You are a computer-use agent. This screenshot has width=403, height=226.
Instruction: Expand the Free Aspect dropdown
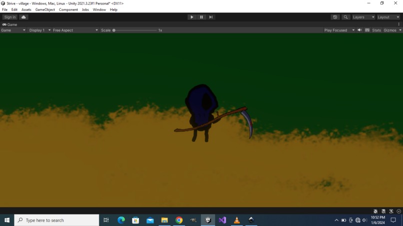[75, 30]
